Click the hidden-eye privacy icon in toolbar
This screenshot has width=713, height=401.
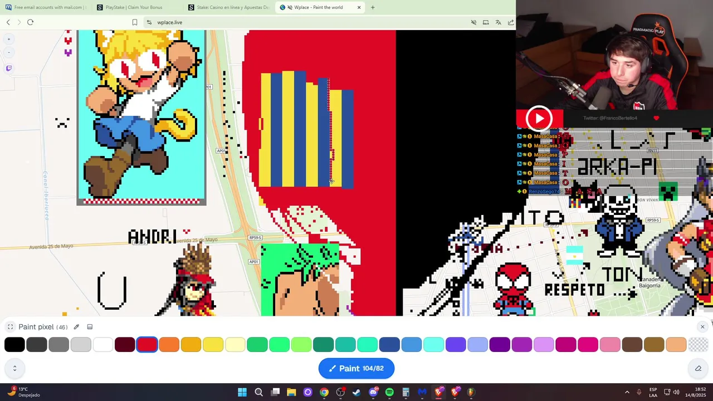pos(473,22)
